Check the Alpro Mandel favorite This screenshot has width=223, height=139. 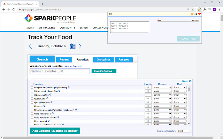pyautogui.click(x=32, y=121)
